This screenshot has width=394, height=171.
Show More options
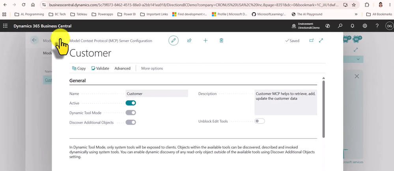pos(152,68)
